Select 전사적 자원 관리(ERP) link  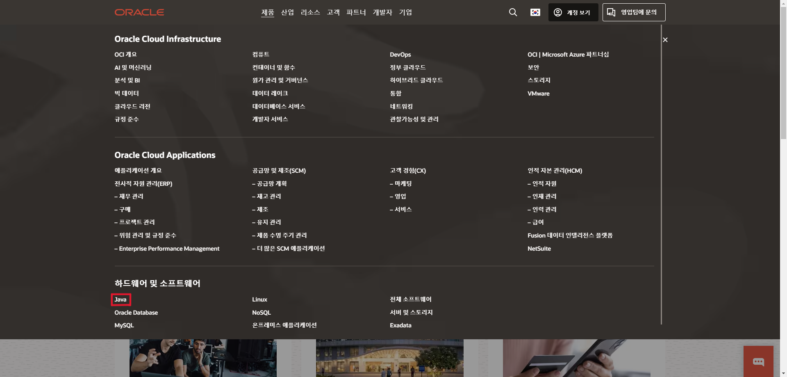coord(143,184)
